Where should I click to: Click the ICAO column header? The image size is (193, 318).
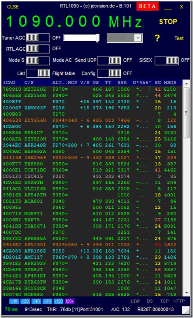tap(9, 82)
